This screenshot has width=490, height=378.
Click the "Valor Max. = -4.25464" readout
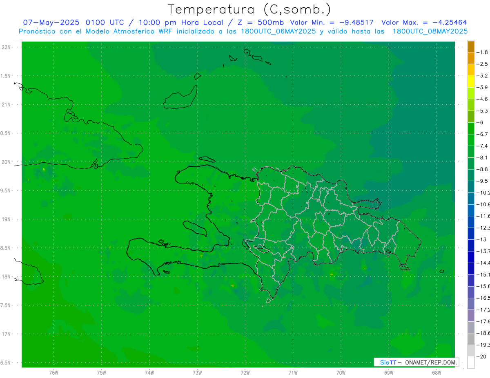pos(424,22)
